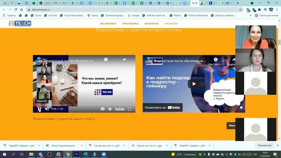
Task: Expand options for 'Синий чек-лист о...pdf' download
Action: click(x=124, y=146)
